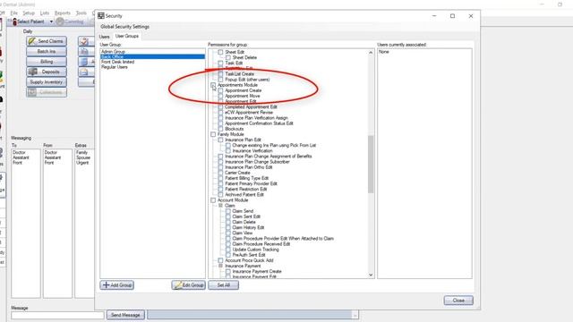This screenshot has width=573, height=322.
Task: Switch to the Users tab
Action: (x=104, y=37)
